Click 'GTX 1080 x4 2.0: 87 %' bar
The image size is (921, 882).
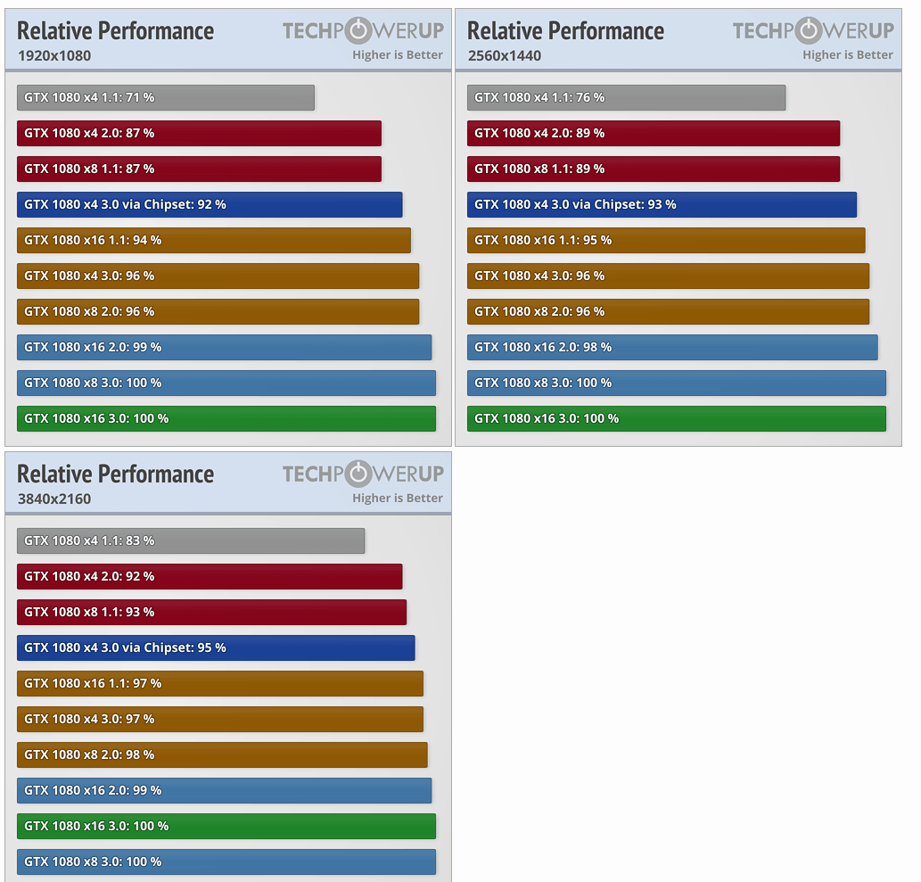click(199, 134)
